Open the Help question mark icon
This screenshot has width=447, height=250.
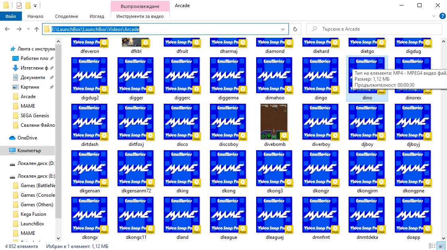coord(443,16)
